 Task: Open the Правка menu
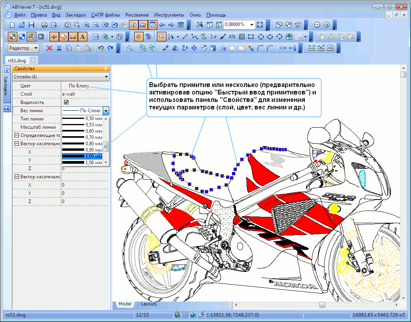pyautogui.click(x=39, y=15)
